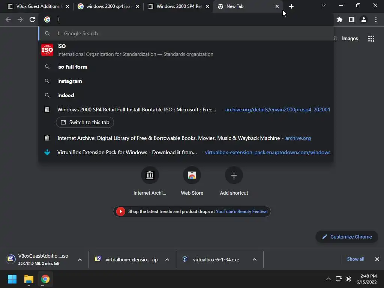Open virtualbox-extension zip download item

pyautogui.click(x=126, y=259)
